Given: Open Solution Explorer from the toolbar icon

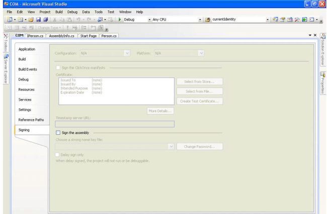Looking at the screenshot, I should point(275,20).
